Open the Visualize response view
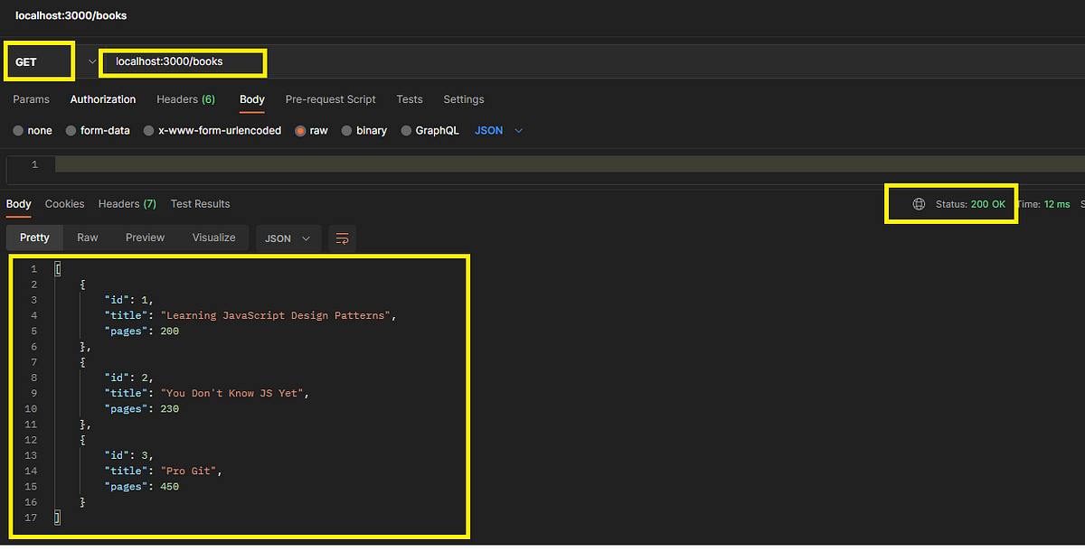 point(213,238)
